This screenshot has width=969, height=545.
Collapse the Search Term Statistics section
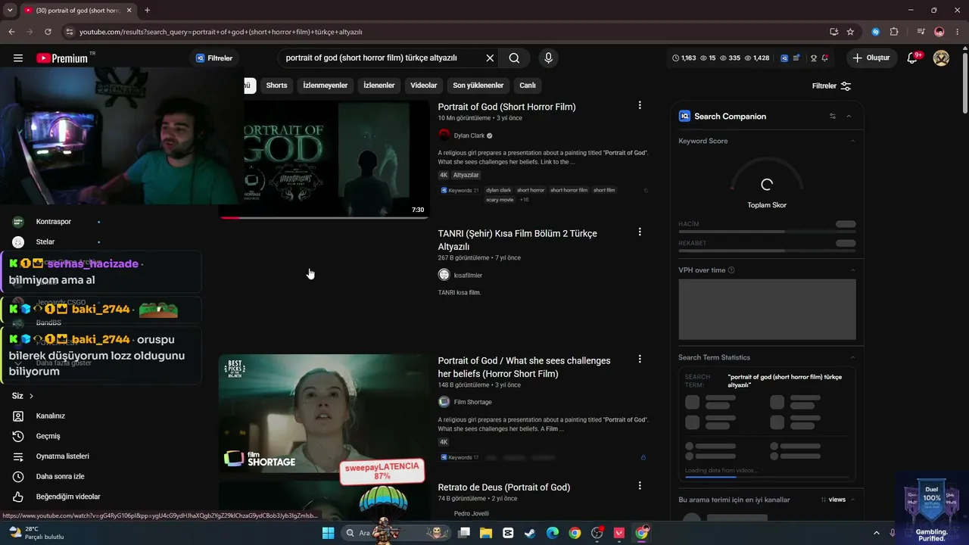853,357
